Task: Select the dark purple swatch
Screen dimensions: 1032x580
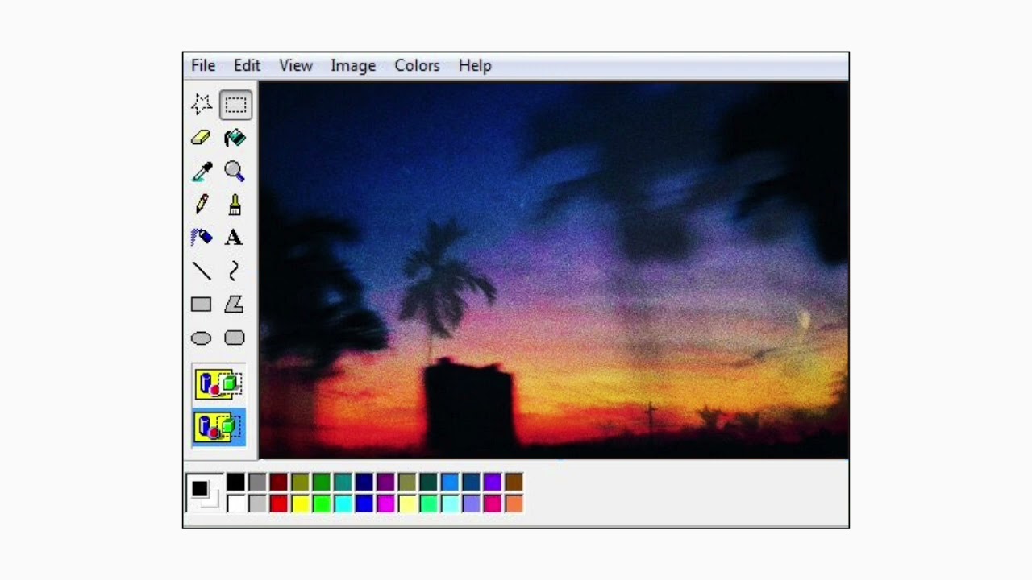Action: (385, 483)
